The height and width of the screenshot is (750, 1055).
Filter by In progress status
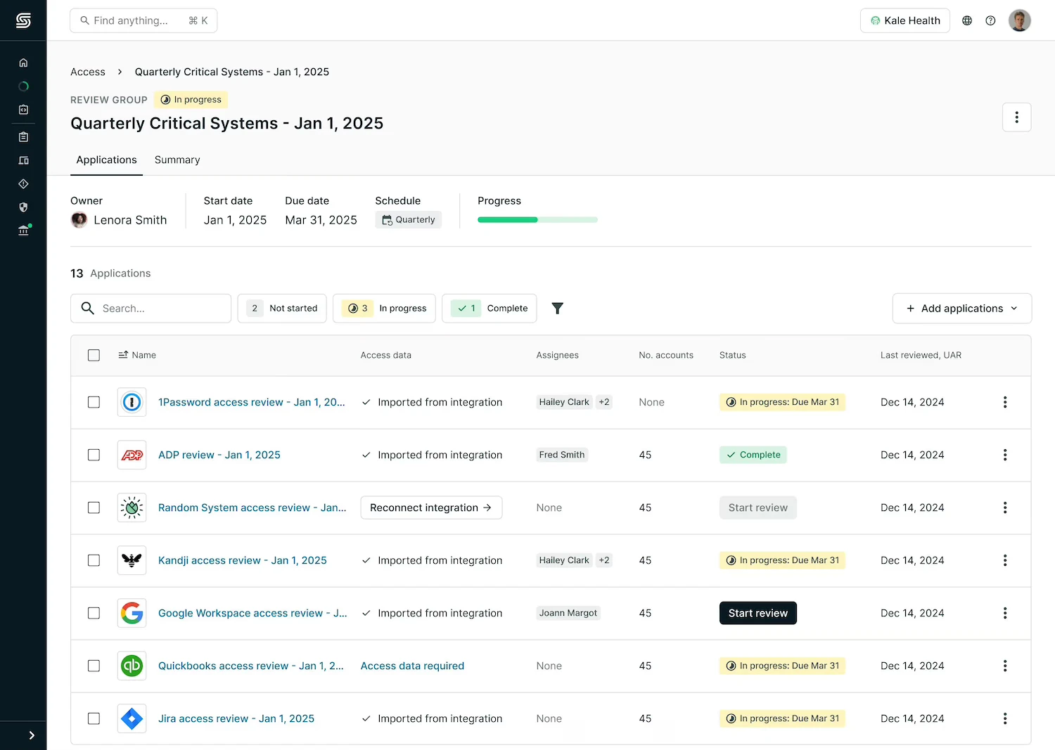coord(384,309)
